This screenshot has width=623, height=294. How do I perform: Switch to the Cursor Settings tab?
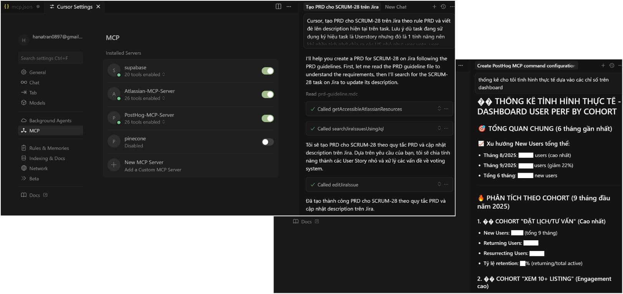75,7
